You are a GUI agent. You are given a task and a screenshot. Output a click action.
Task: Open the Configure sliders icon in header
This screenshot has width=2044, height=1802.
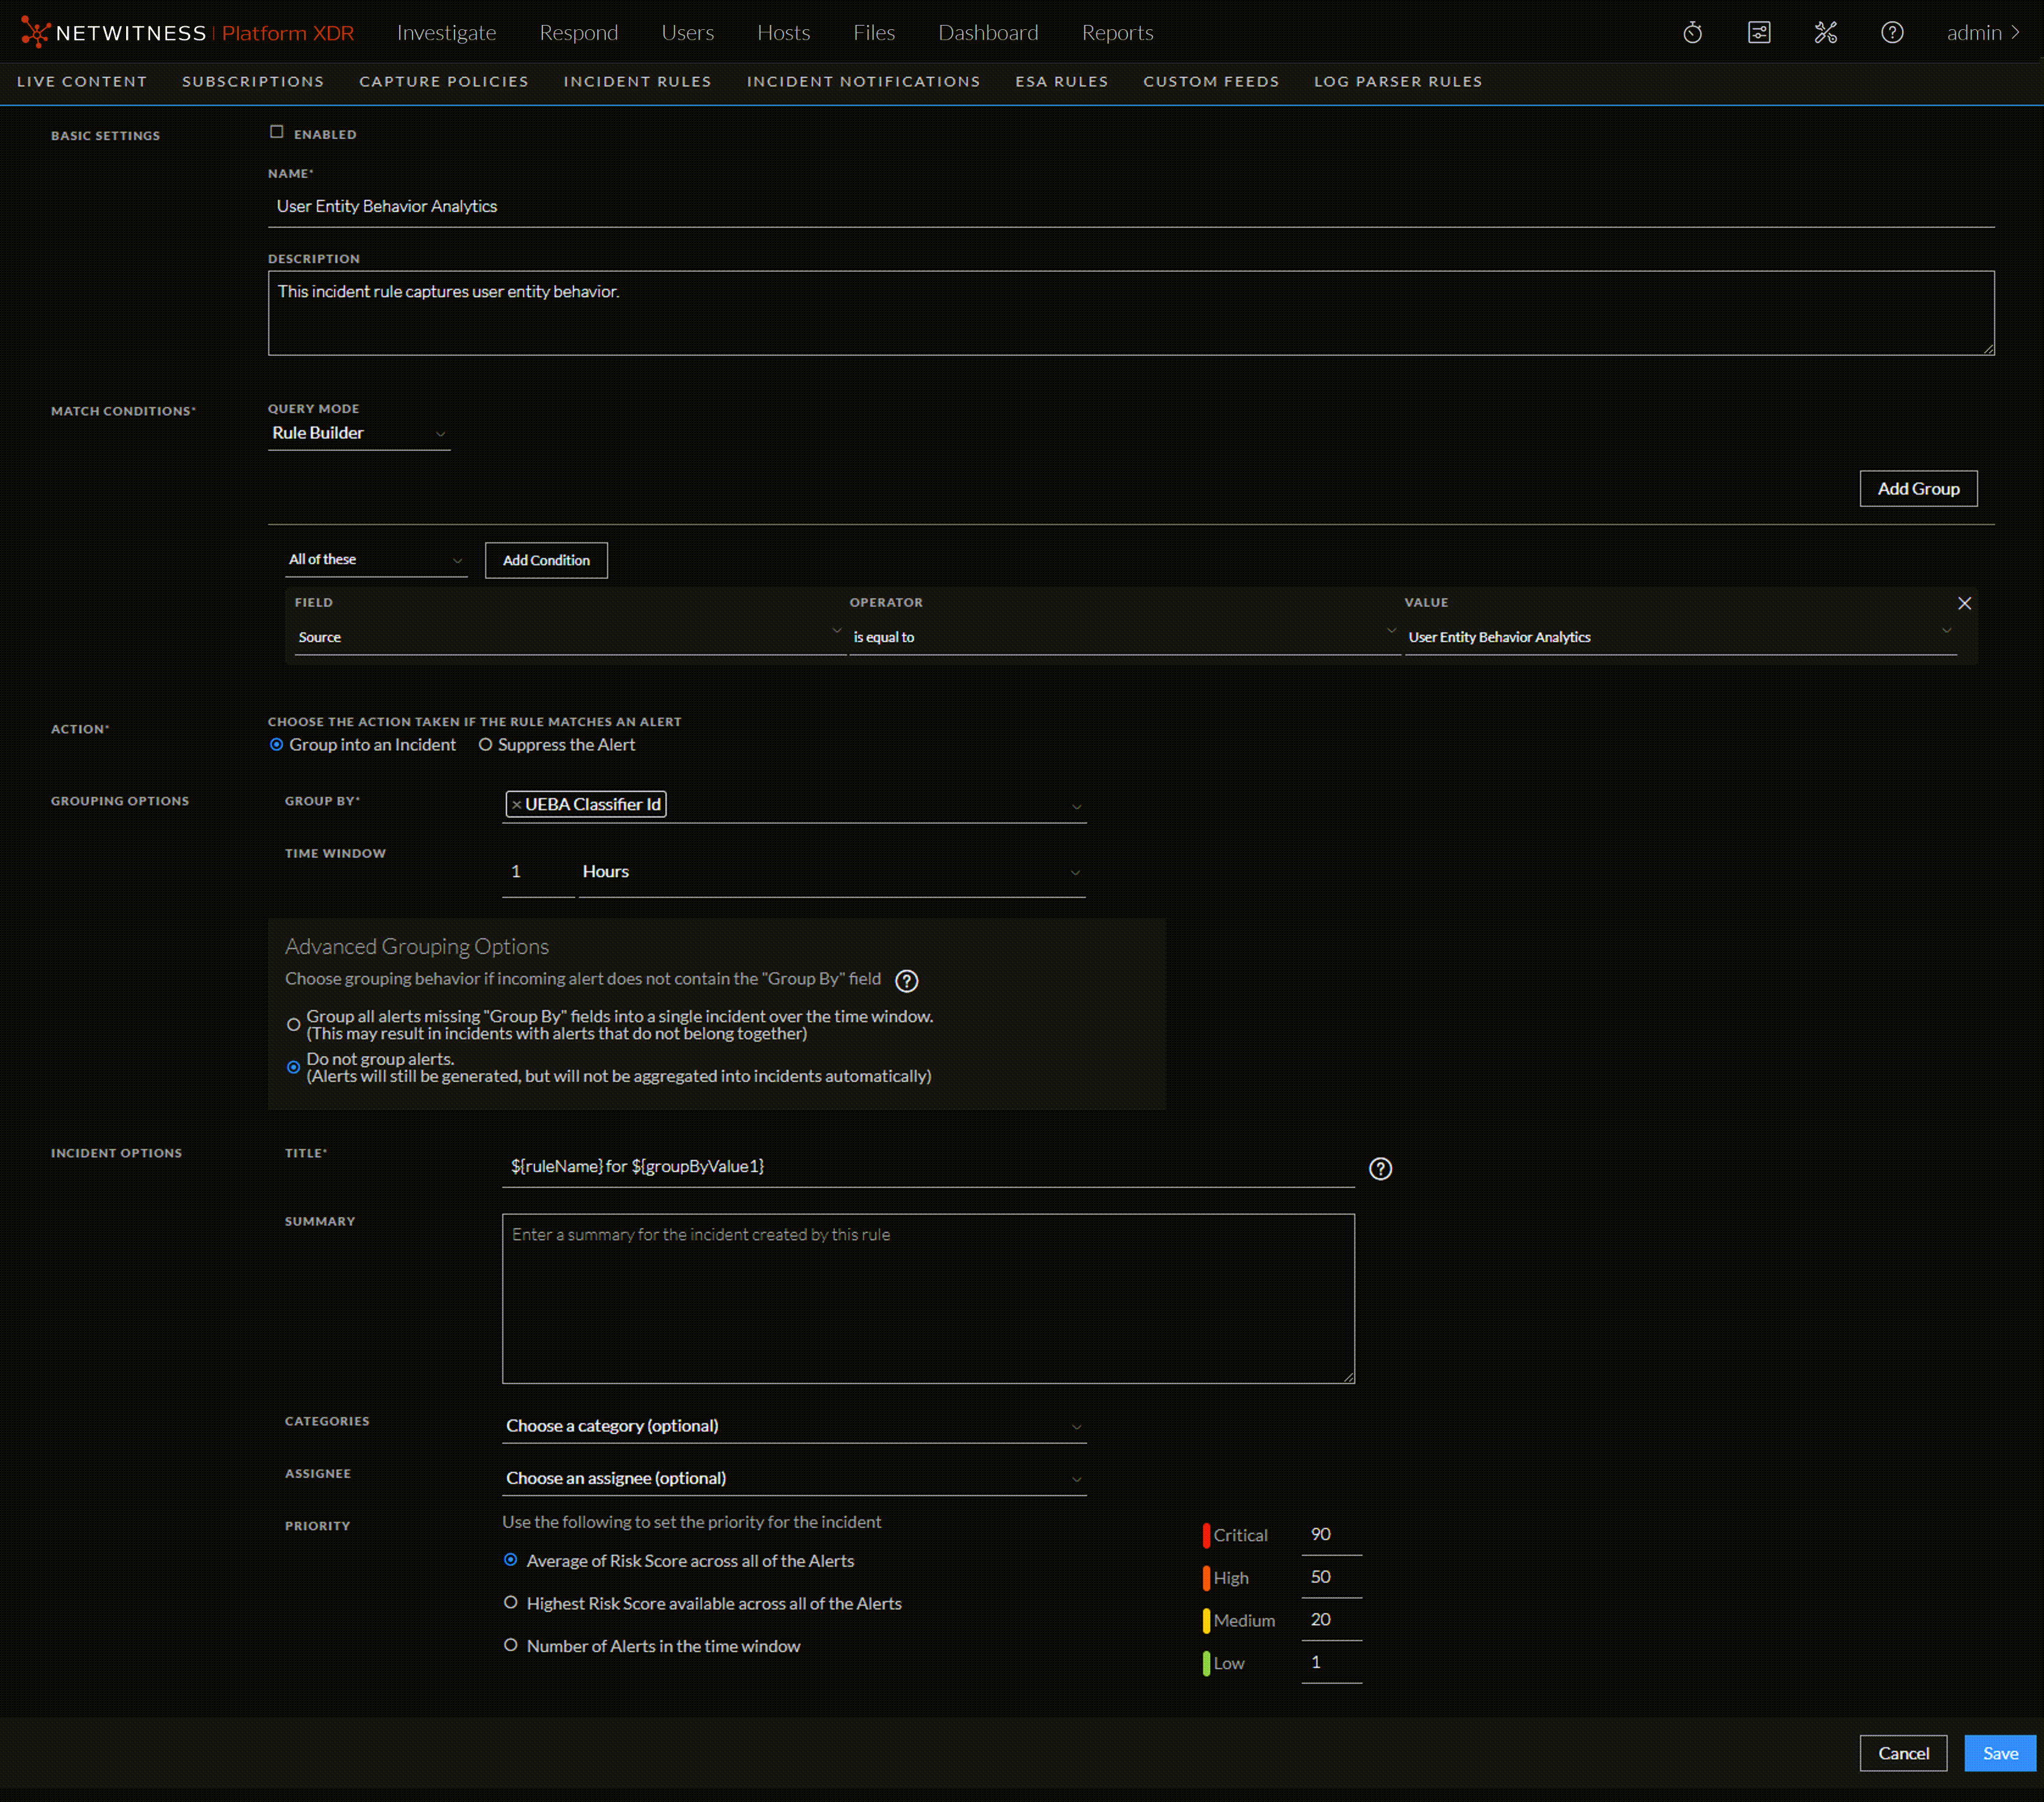coord(1759,33)
